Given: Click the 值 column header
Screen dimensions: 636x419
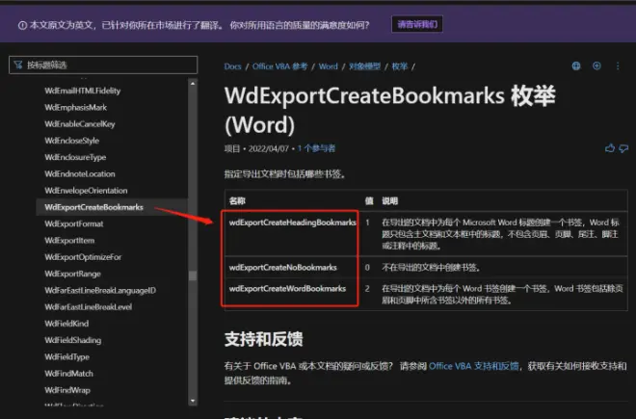Looking at the screenshot, I should click(x=369, y=200).
